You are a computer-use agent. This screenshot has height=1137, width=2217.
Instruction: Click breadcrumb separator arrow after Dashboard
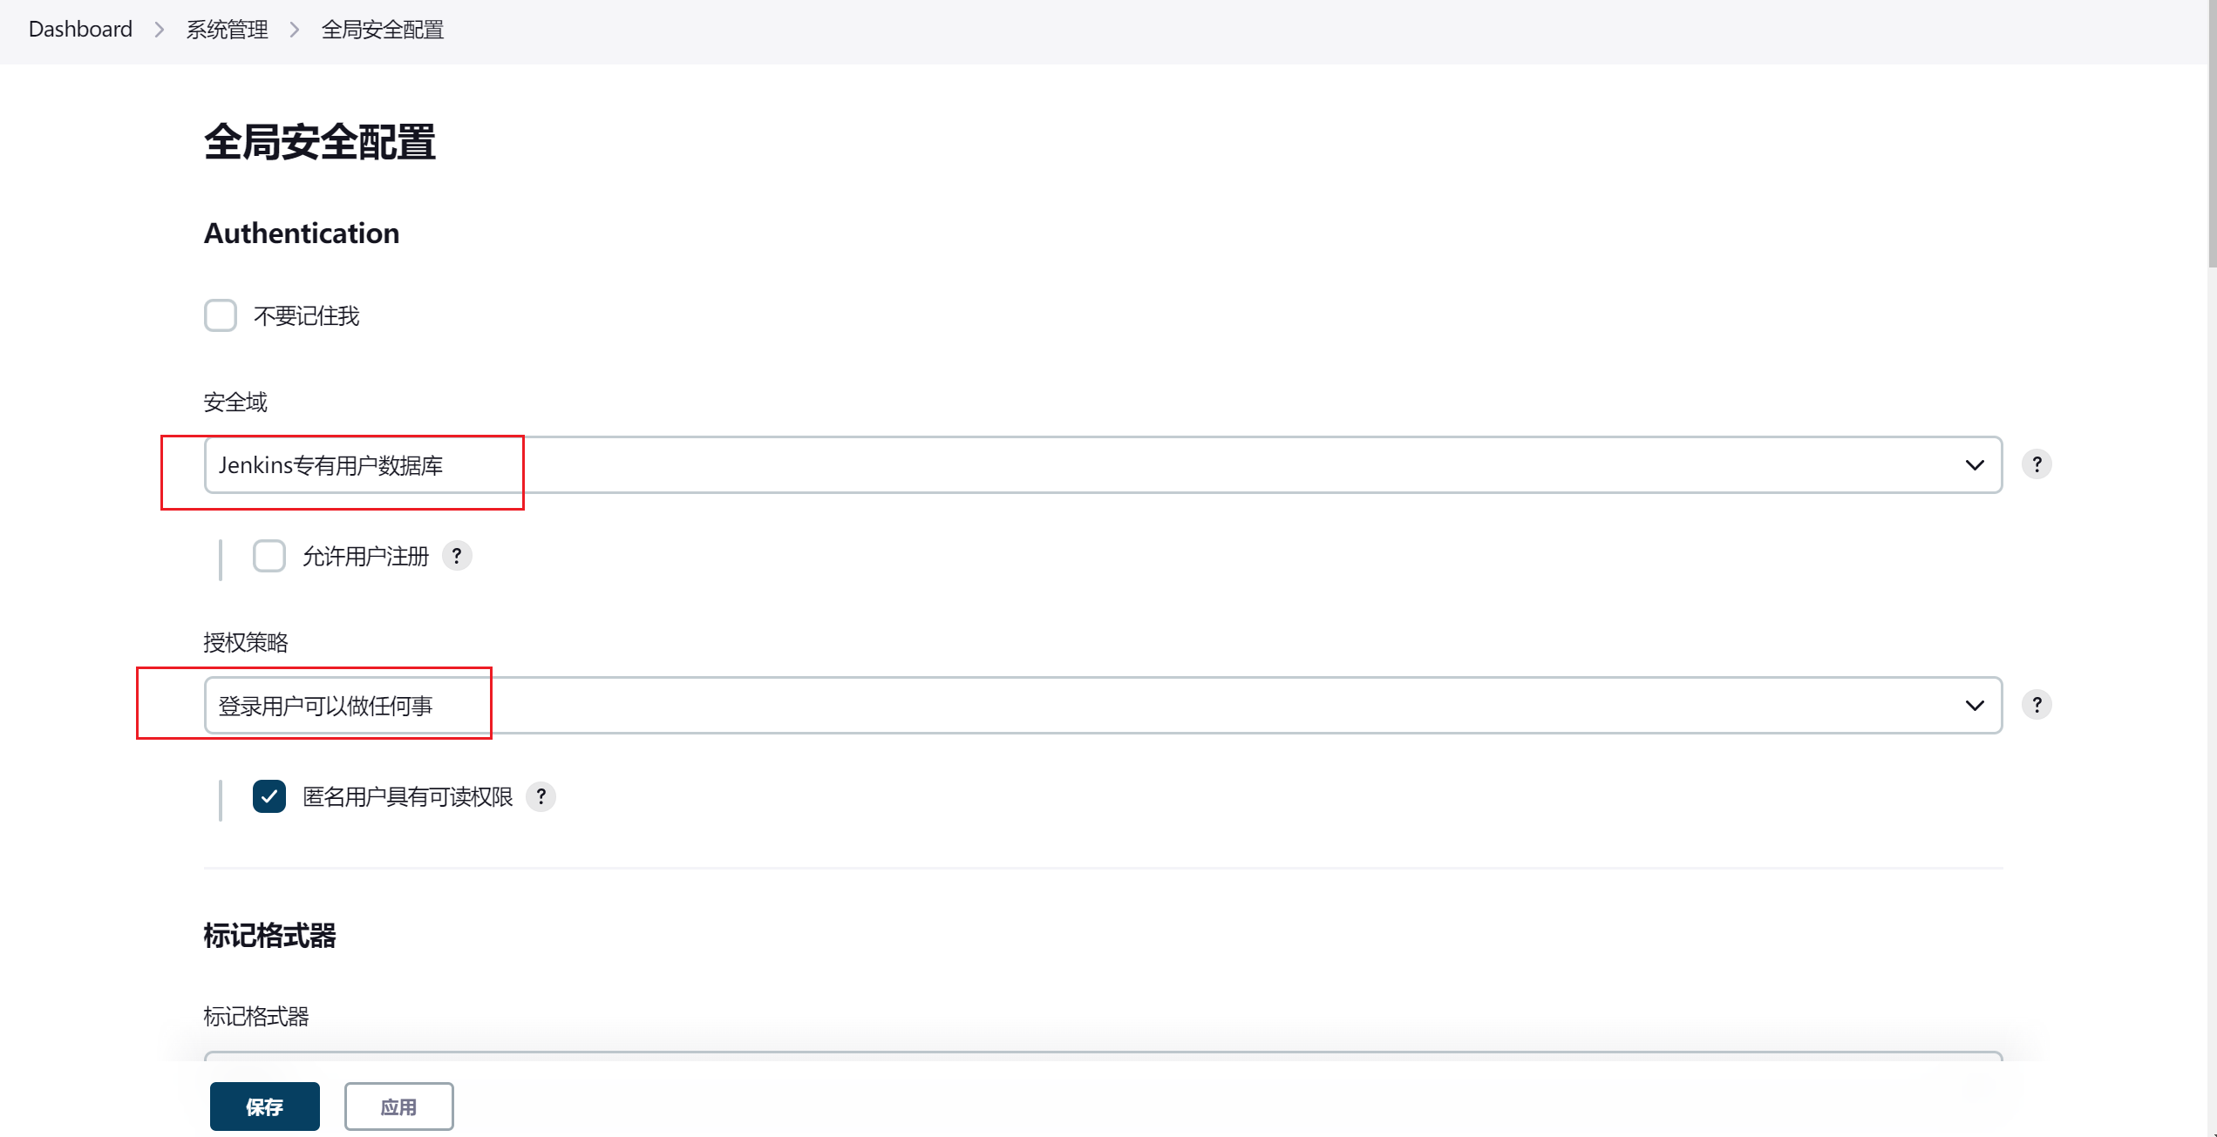pyautogui.click(x=159, y=30)
